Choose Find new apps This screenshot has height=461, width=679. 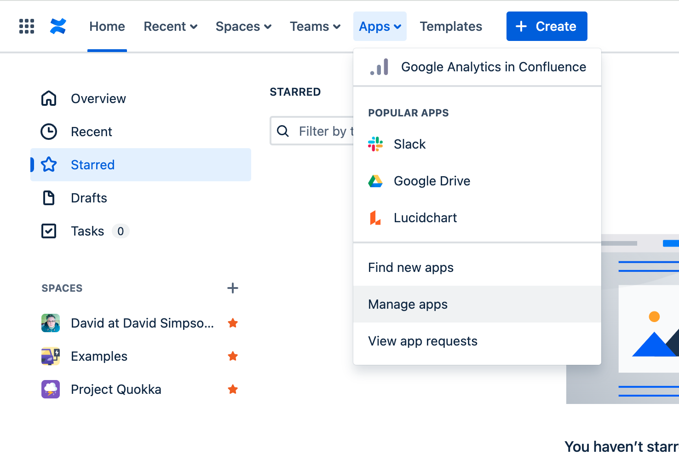(x=477, y=267)
